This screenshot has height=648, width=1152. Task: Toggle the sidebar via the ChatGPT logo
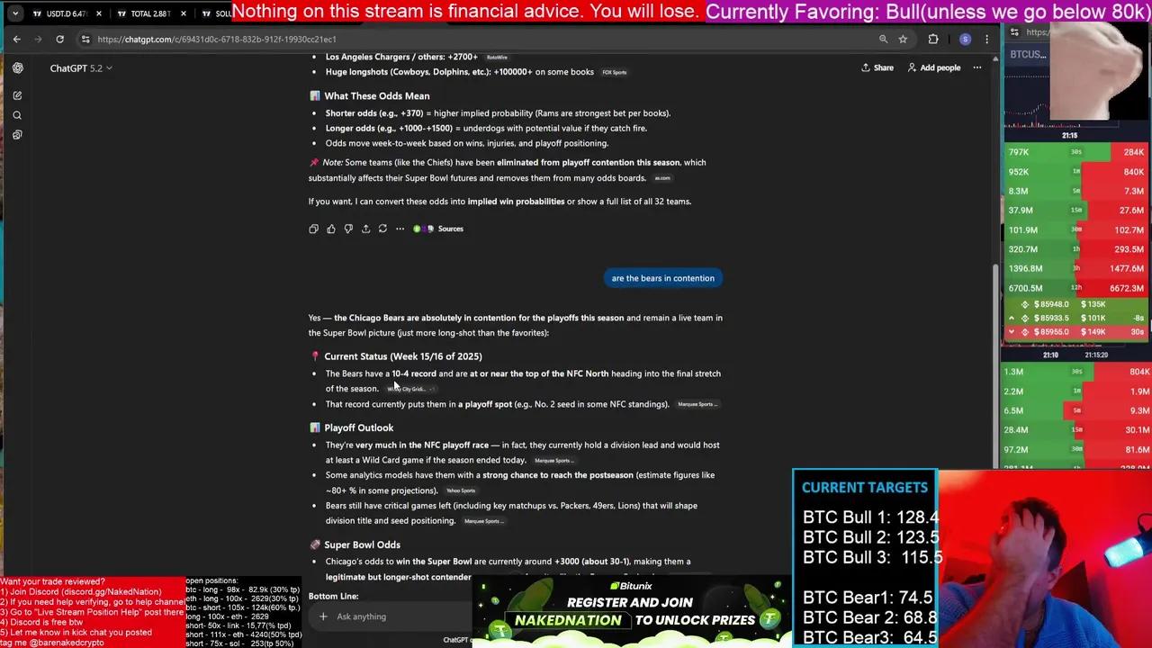(17, 67)
